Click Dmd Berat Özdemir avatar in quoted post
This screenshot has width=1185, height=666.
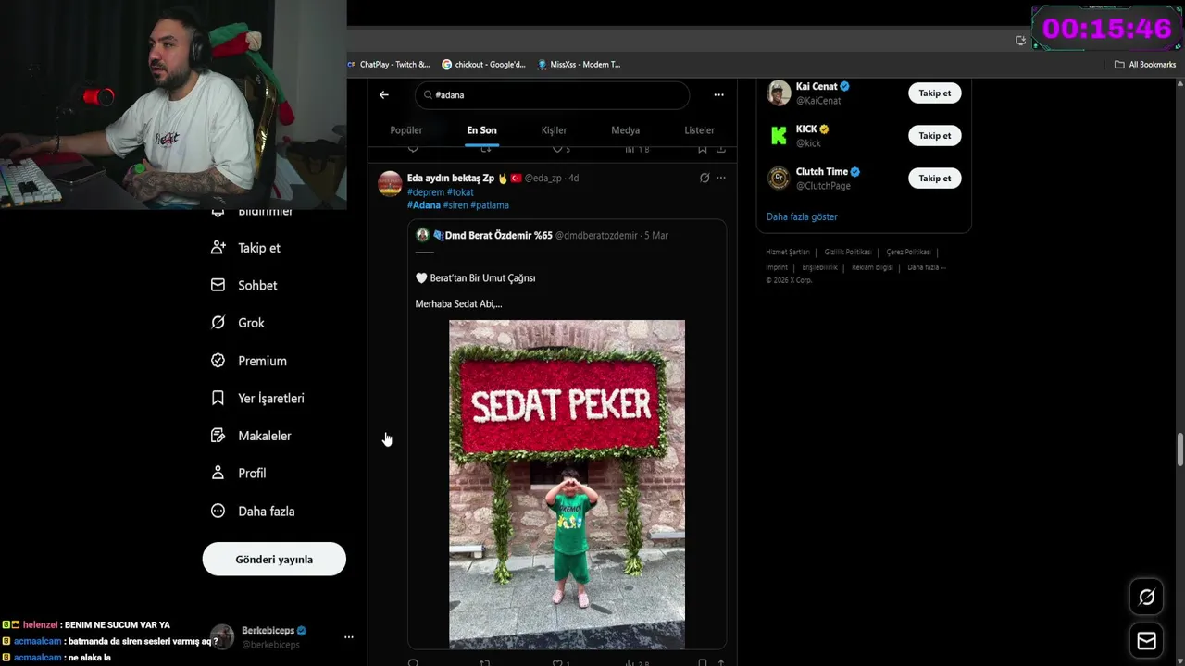[x=422, y=235]
